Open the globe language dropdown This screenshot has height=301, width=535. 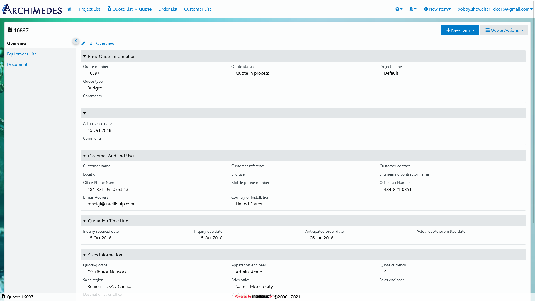(x=399, y=9)
